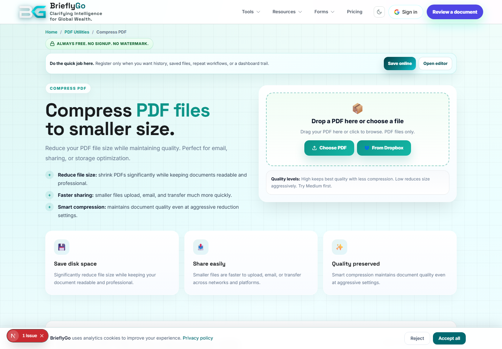
Task: Toggle dark mode moon icon
Action: 379,12
